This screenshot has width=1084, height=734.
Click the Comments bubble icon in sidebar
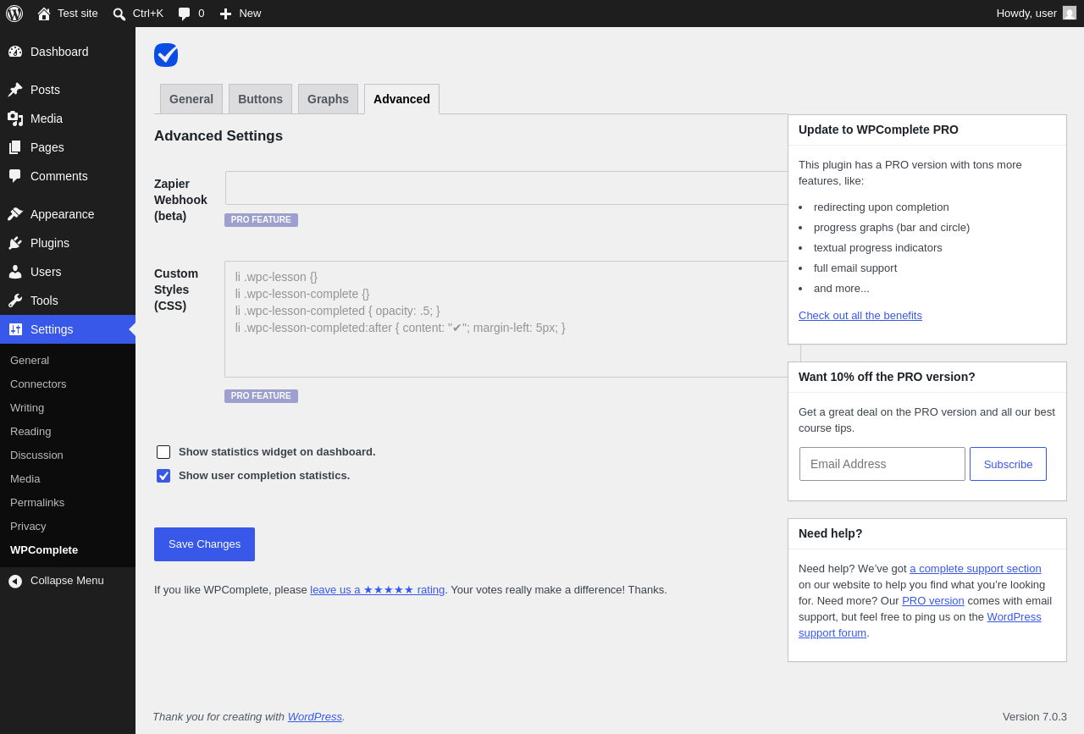(x=15, y=176)
